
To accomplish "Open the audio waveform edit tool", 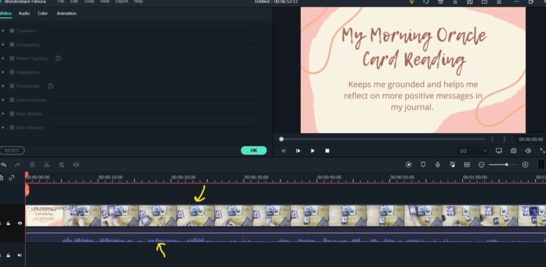I will [x=76, y=165].
